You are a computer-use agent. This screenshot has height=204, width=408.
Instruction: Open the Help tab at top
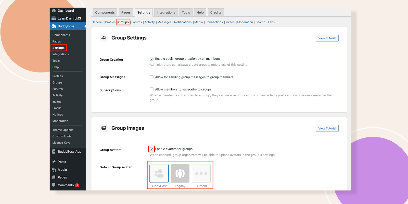click(200, 12)
